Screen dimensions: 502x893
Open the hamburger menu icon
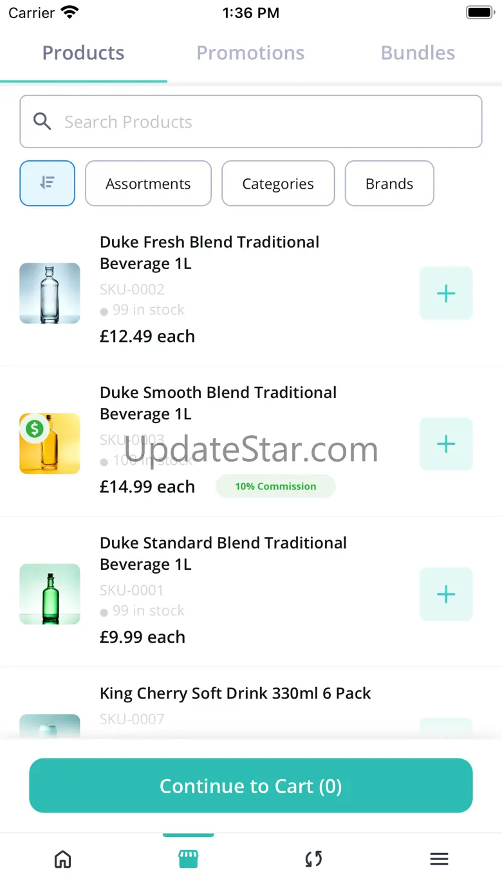point(439,859)
